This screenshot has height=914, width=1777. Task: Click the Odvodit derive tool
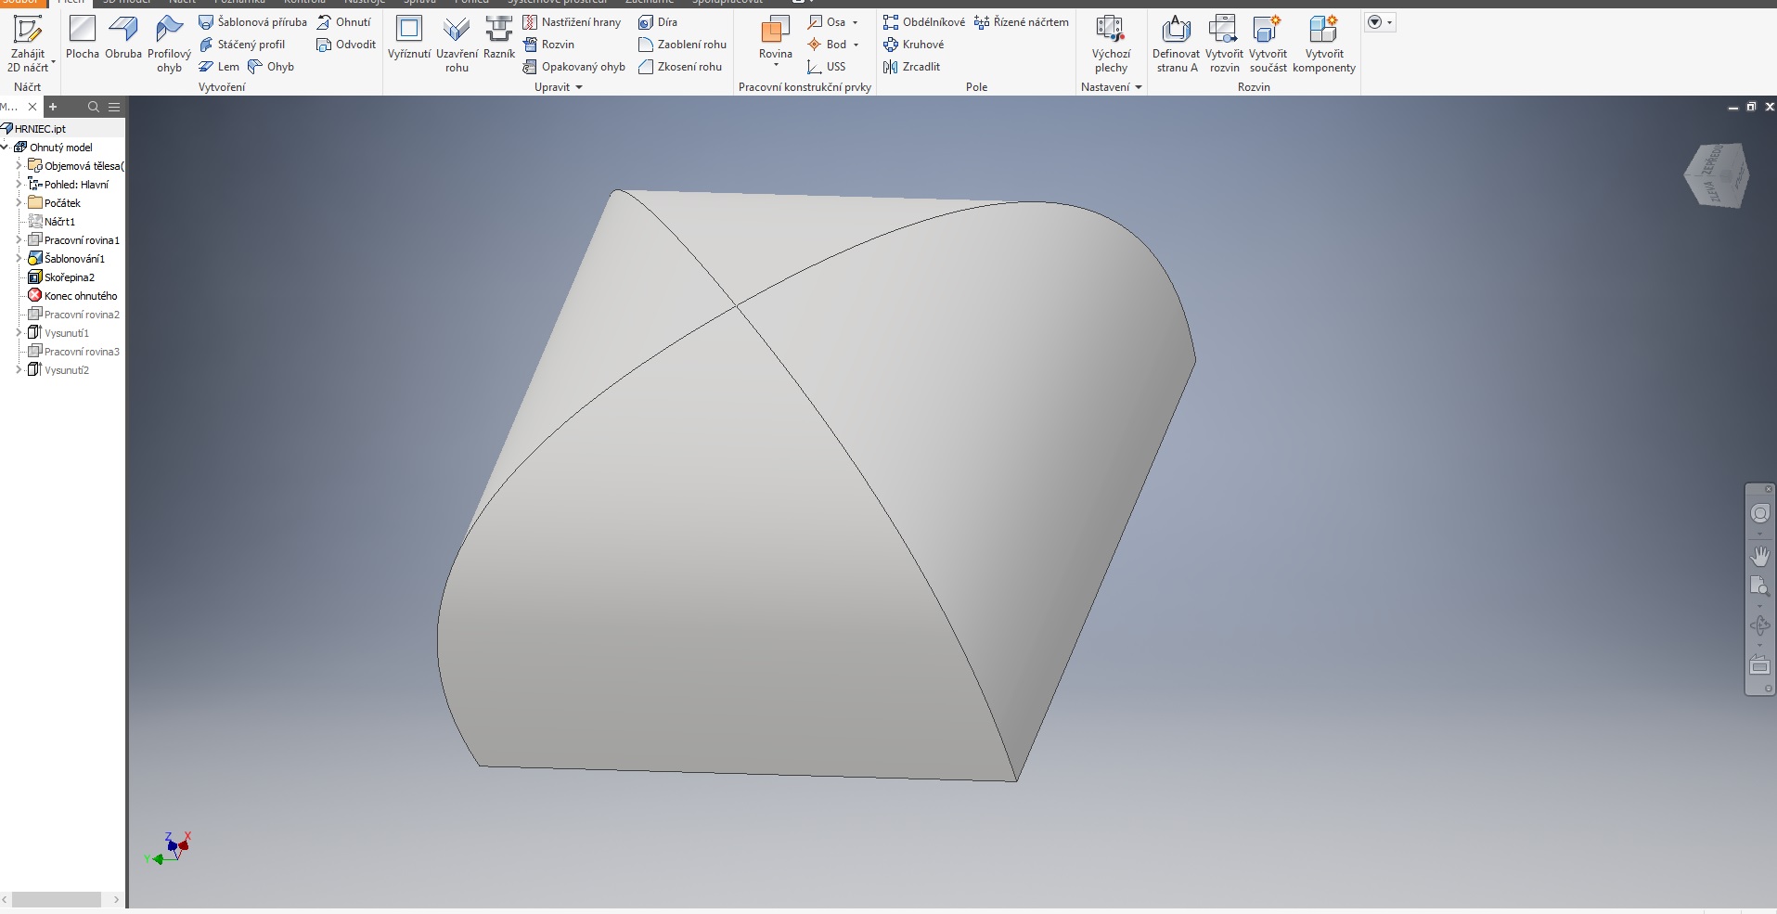[x=346, y=45]
